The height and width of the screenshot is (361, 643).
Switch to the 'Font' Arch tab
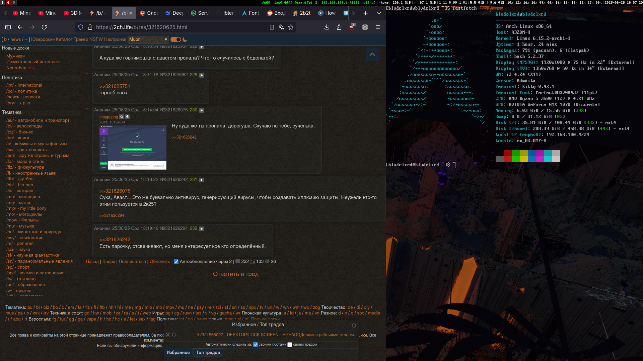tap(251, 13)
